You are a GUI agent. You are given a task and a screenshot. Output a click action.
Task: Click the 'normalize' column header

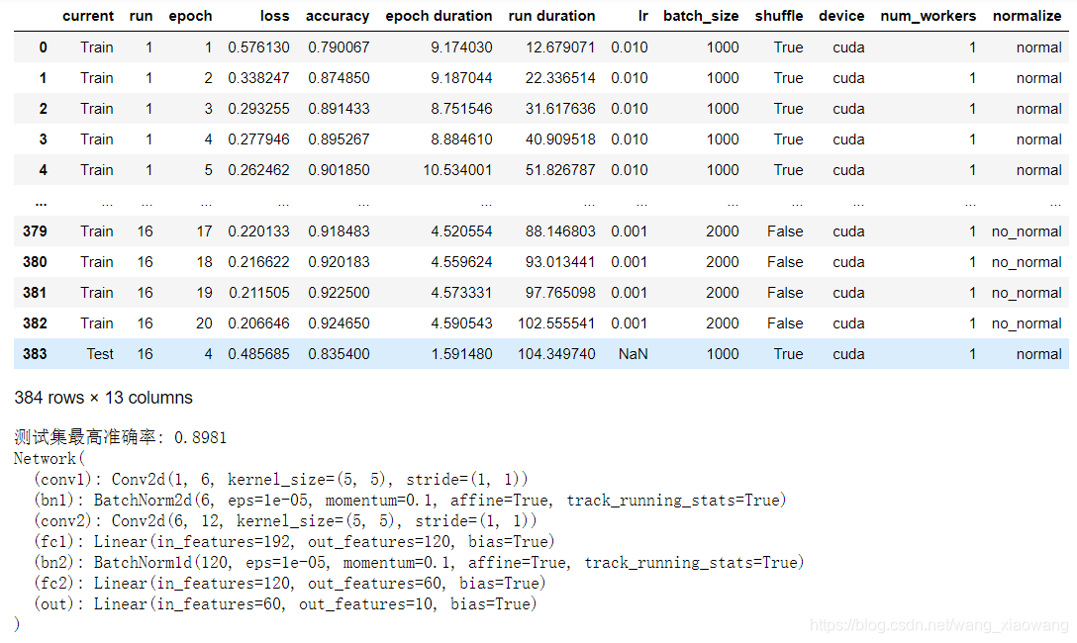point(1027,16)
